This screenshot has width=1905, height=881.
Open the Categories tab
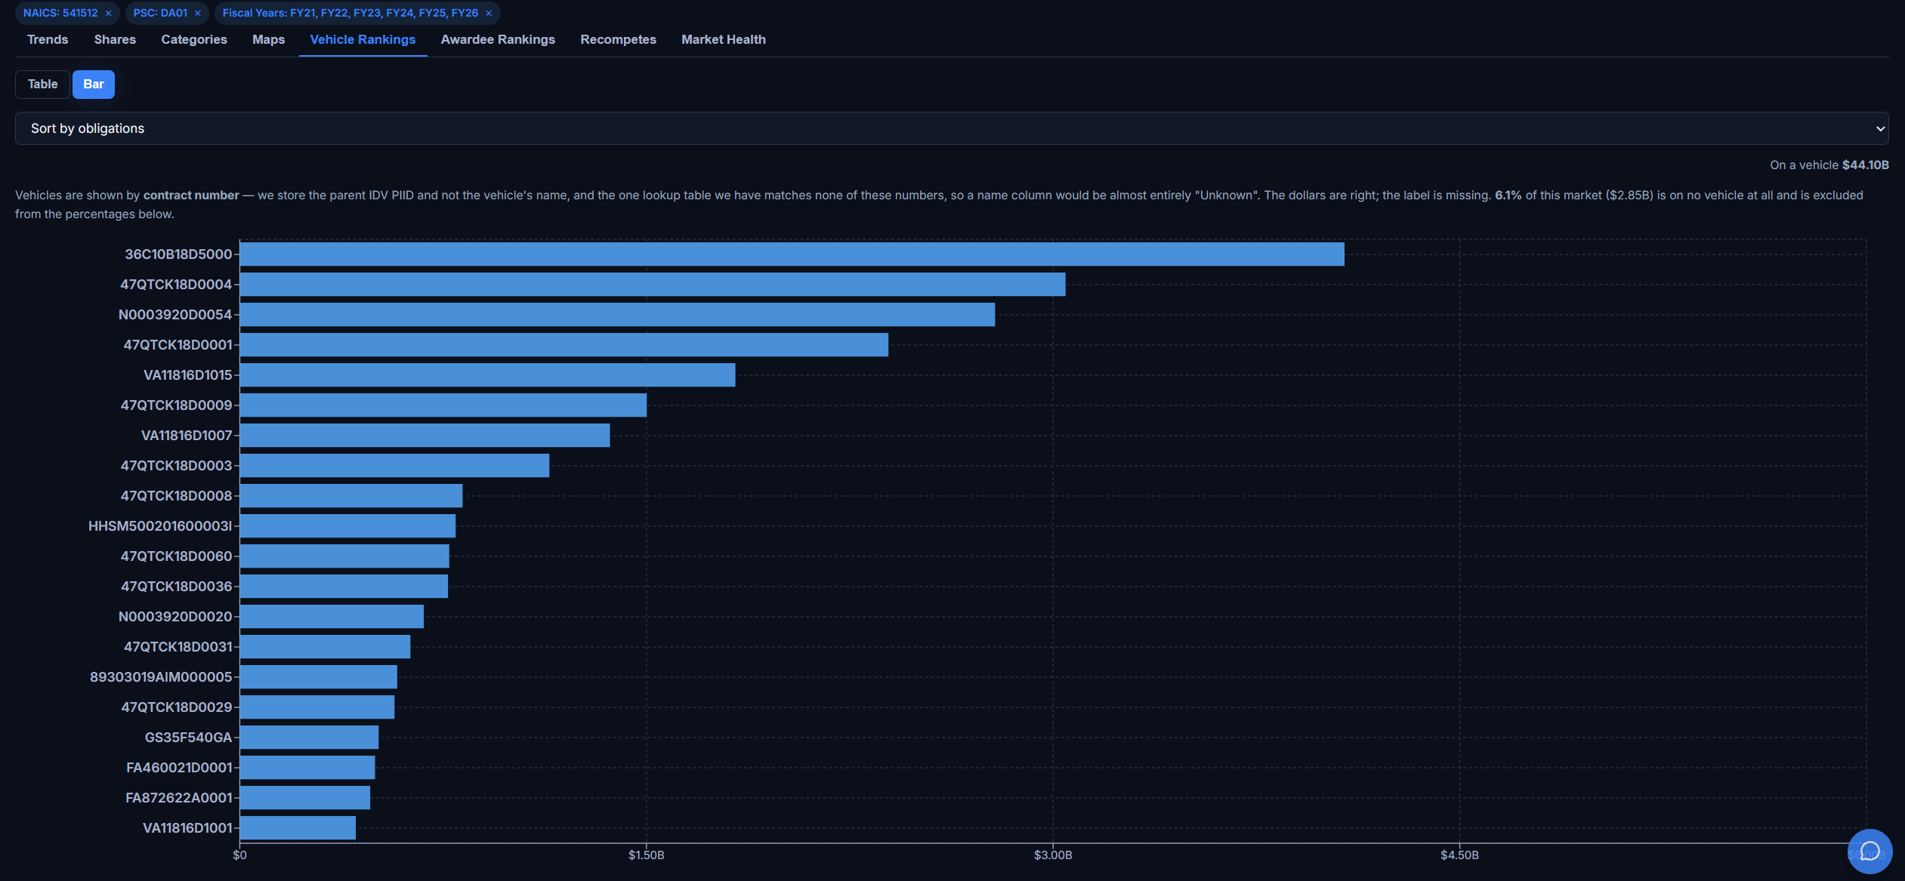194,39
